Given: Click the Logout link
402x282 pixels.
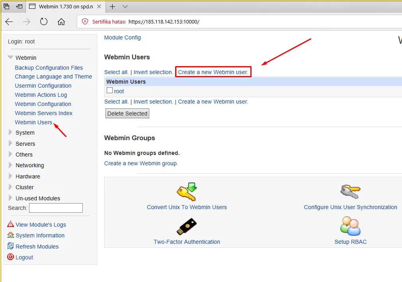Looking at the screenshot, I should click(x=24, y=257).
